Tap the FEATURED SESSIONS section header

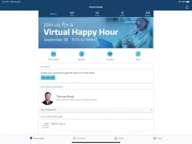(x=51, y=117)
